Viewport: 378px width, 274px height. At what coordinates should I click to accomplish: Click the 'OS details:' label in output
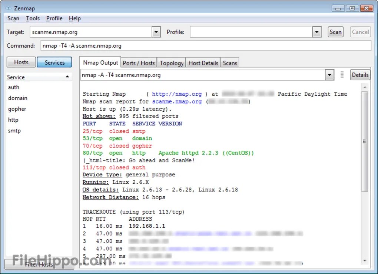[100, 190]
